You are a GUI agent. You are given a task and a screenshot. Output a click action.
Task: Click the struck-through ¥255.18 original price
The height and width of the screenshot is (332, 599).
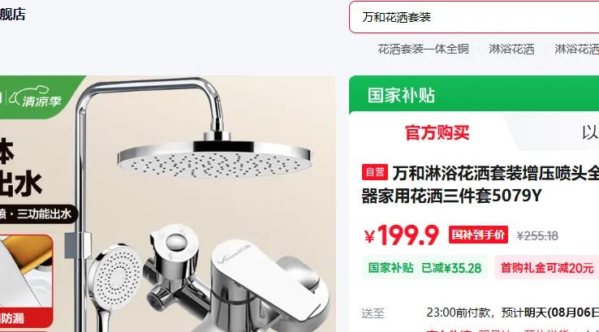(537, 236)
